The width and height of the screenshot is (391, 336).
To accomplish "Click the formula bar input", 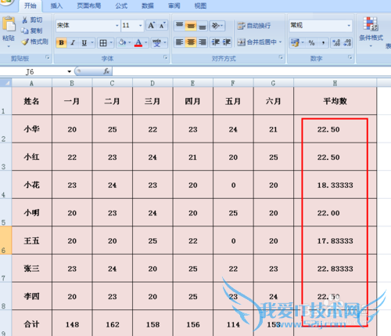I will click(x=251, y=71).
